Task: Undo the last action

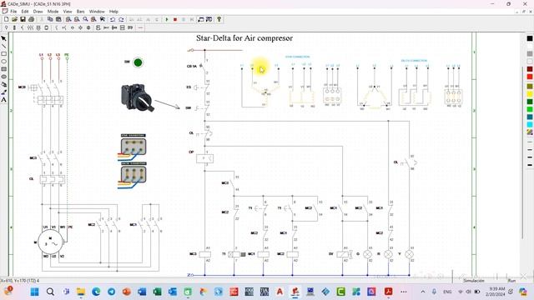Action: tap(113, 19)
